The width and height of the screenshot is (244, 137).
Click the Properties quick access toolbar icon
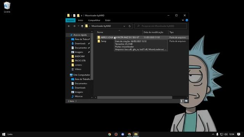pos(74,15)
